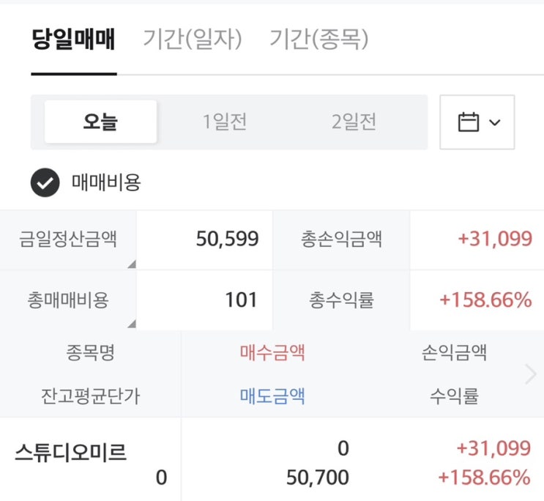Select the 오늘 period button

(101, 122)
